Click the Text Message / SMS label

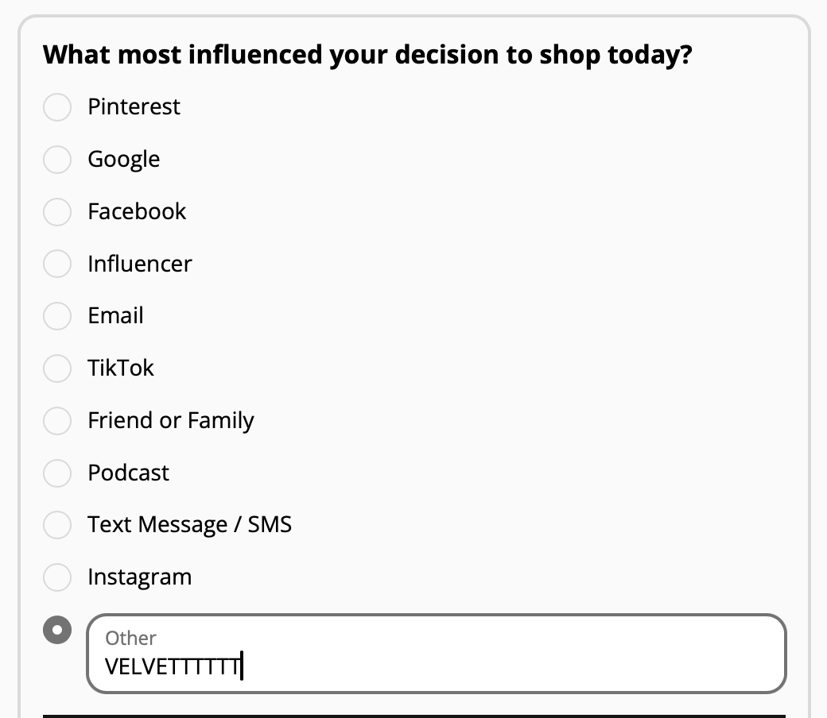pos(190,525)
